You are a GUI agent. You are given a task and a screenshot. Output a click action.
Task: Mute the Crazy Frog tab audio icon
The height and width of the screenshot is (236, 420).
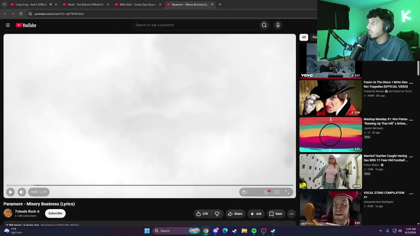point(51,5)
